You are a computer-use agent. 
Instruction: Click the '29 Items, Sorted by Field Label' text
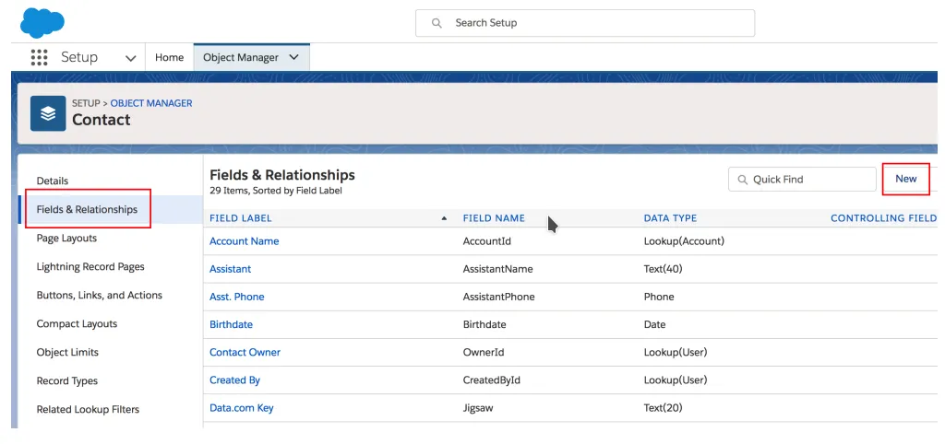tap(275, 191)
